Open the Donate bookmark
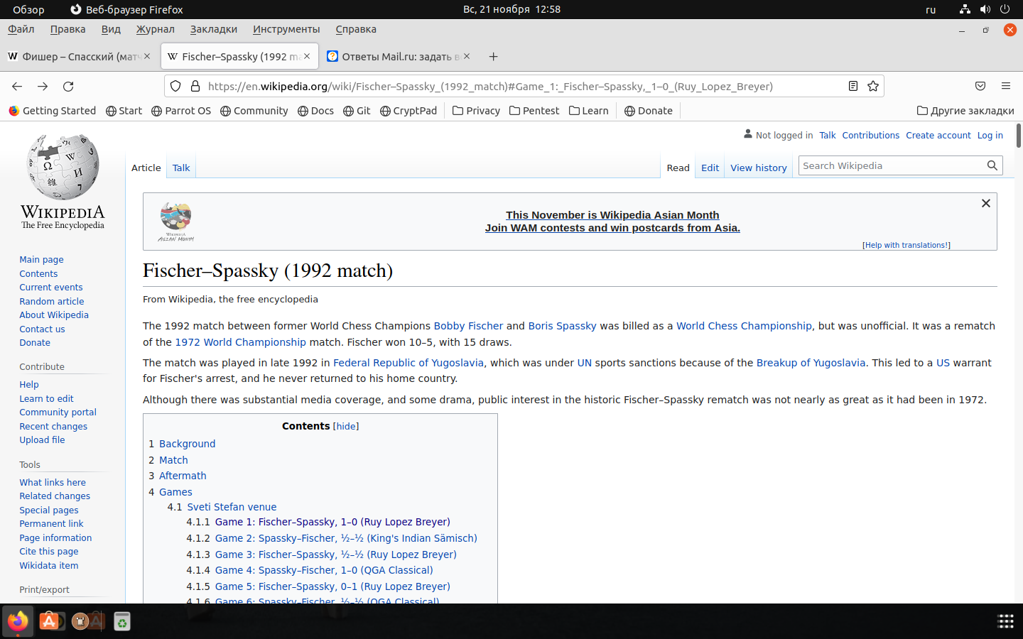The height and width of the screenshot is (639, 1023). [x=649, y=111]
